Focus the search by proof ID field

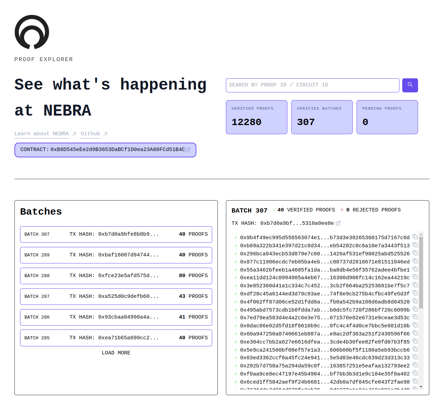pyautogui.click(x=312, y=85)
